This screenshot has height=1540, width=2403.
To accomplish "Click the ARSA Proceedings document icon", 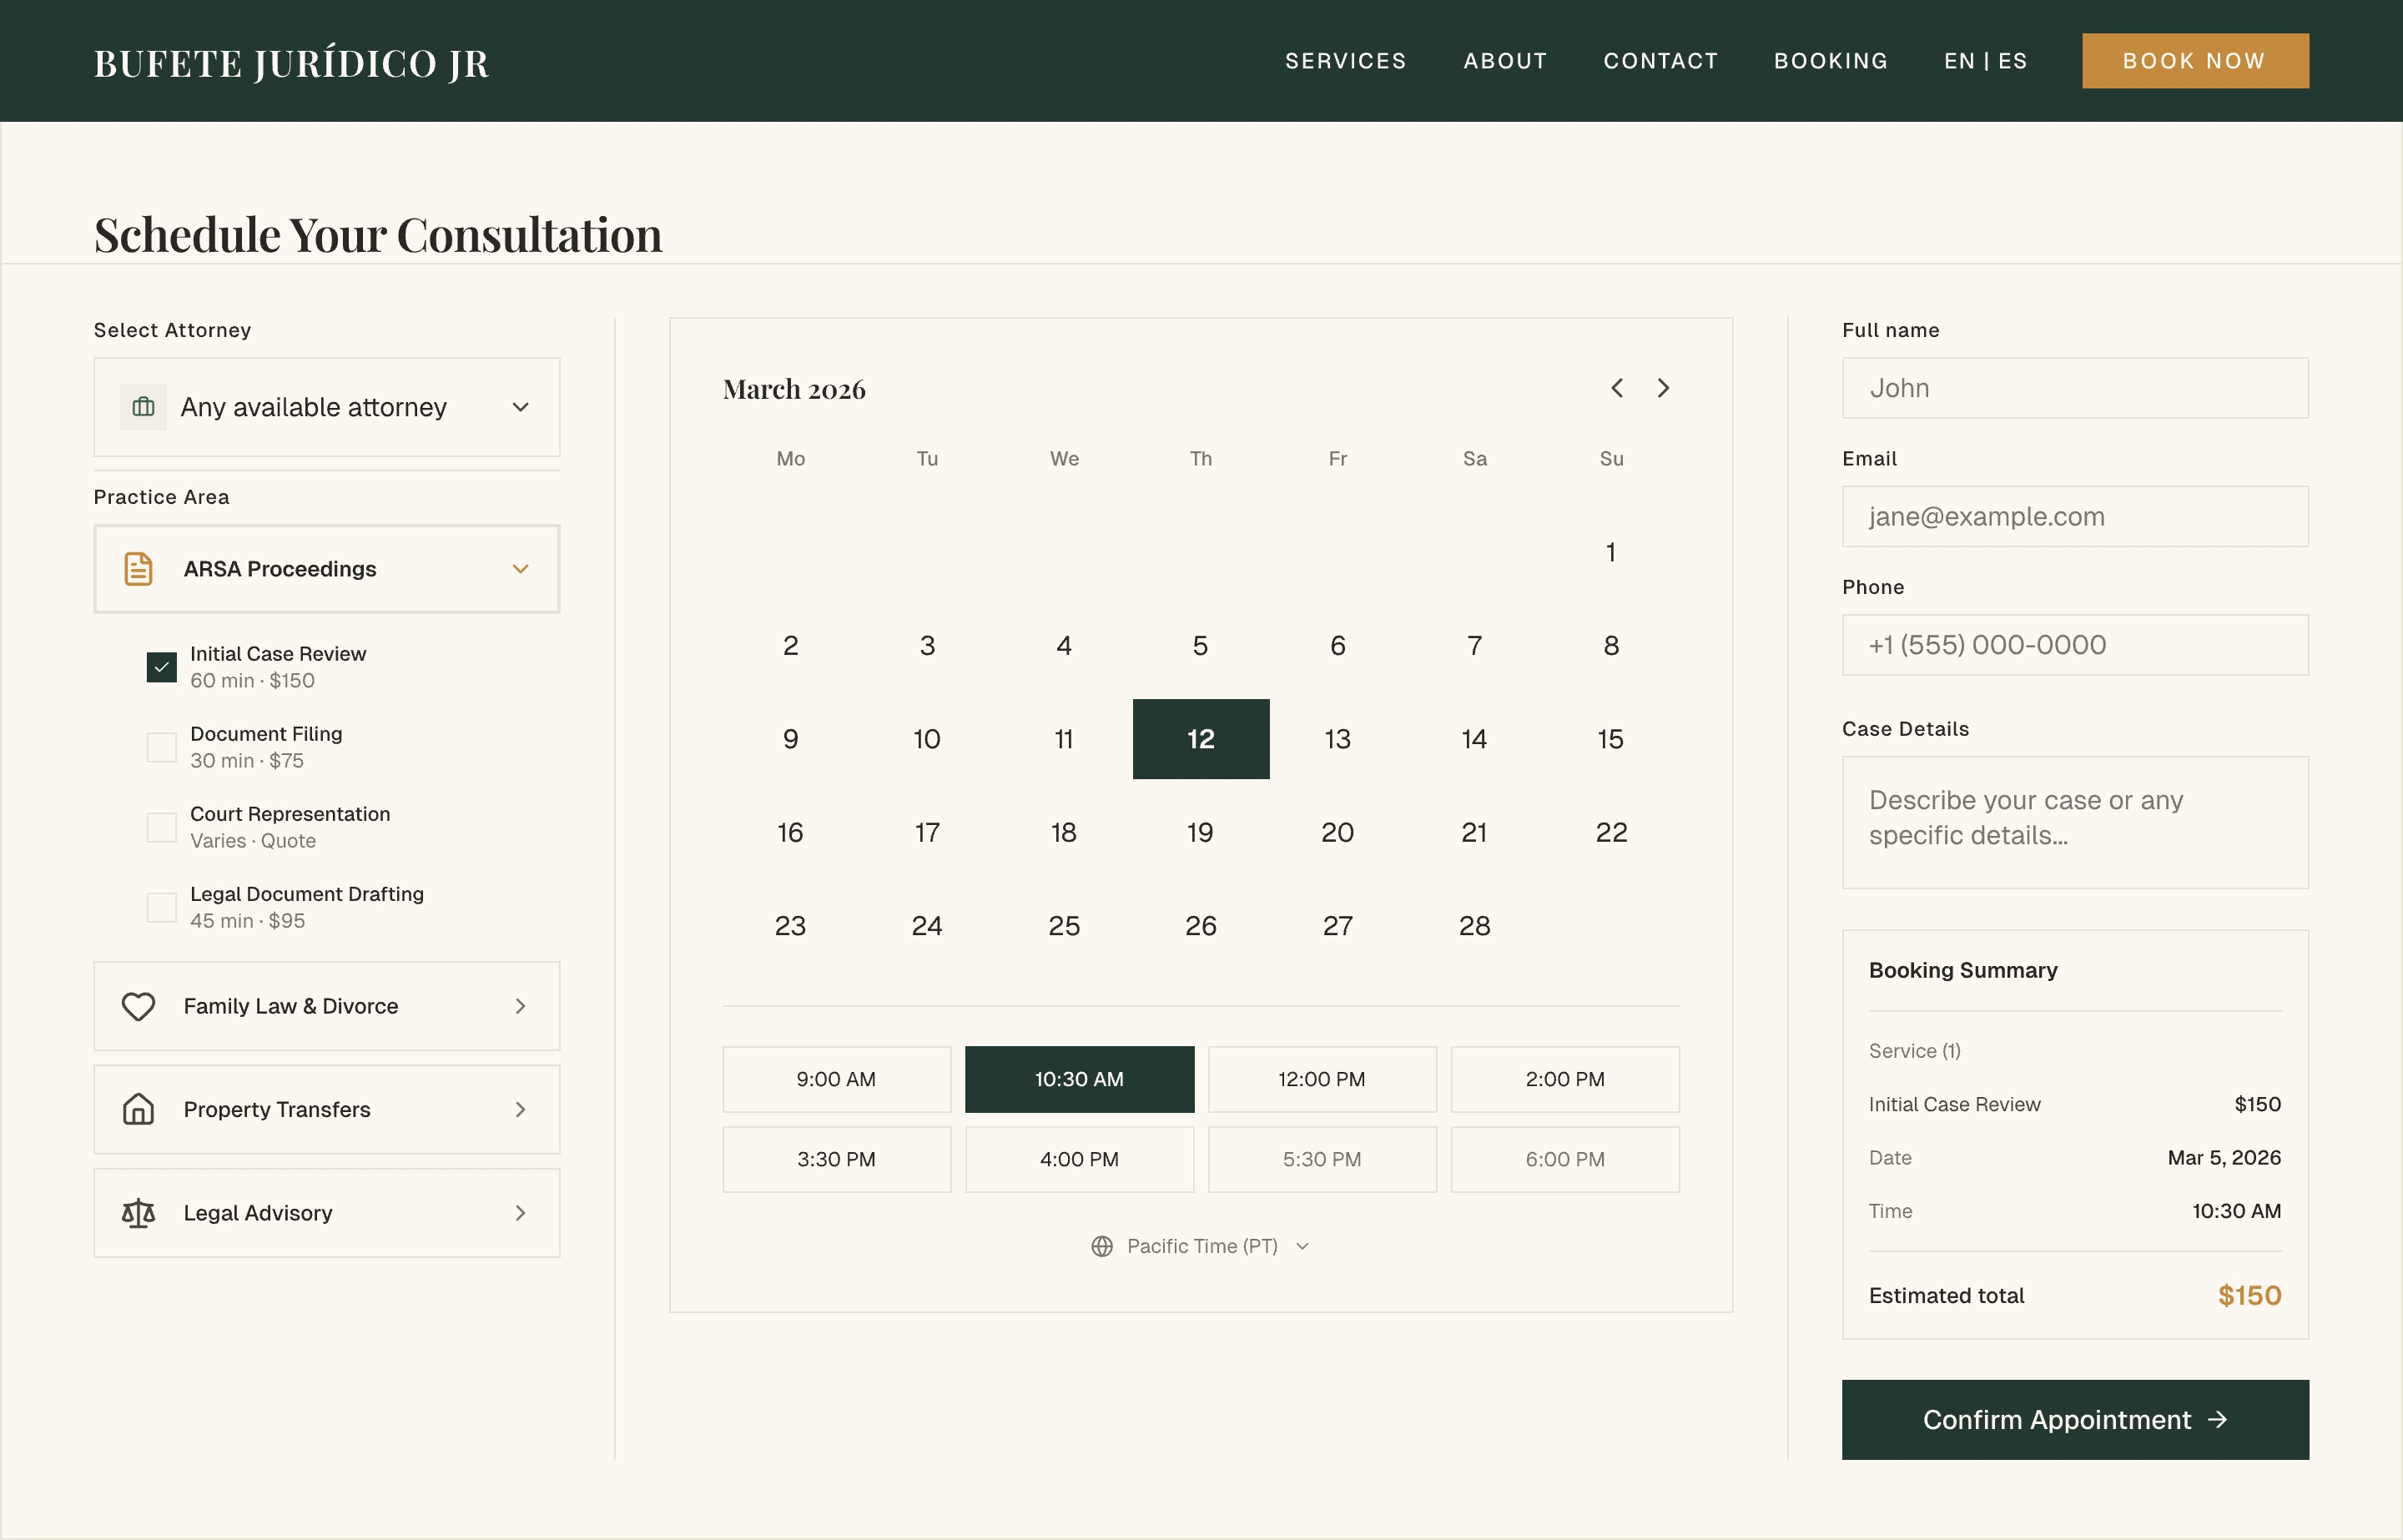I will [x=138, y=569].
